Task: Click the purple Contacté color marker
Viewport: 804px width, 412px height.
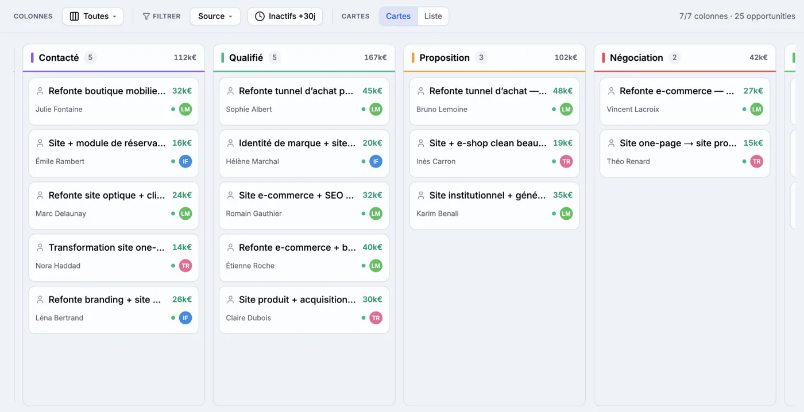Action: (x=32, y=57)
